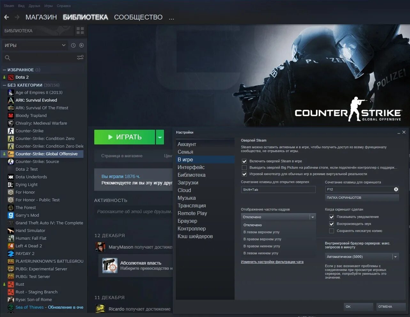Go to МАГАЗИН tab

(41, 17)
